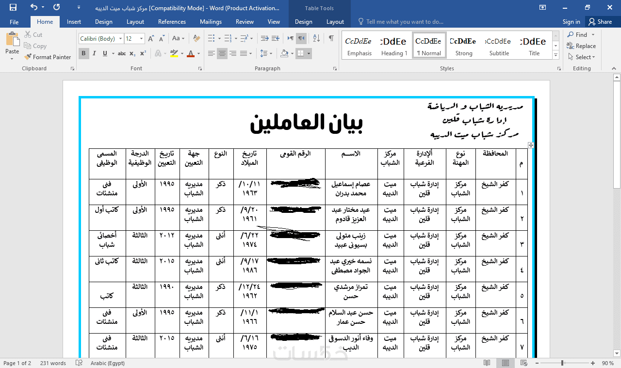Viewport: 621px width, 368px height.
Task: Expand the borders dropdown arrow
Action: point(309,53)
